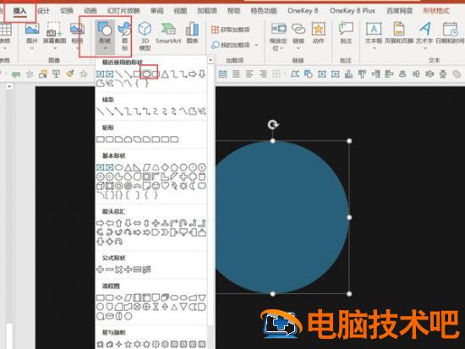
Task: Switch to the Design tab
Action: [43, 11]
